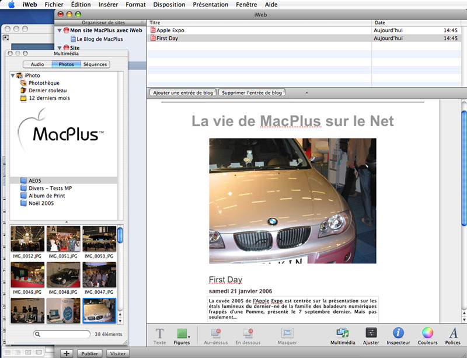The image size is (467, 358).
Task: Open the Figures shapes tool
Action: [182, 336]
